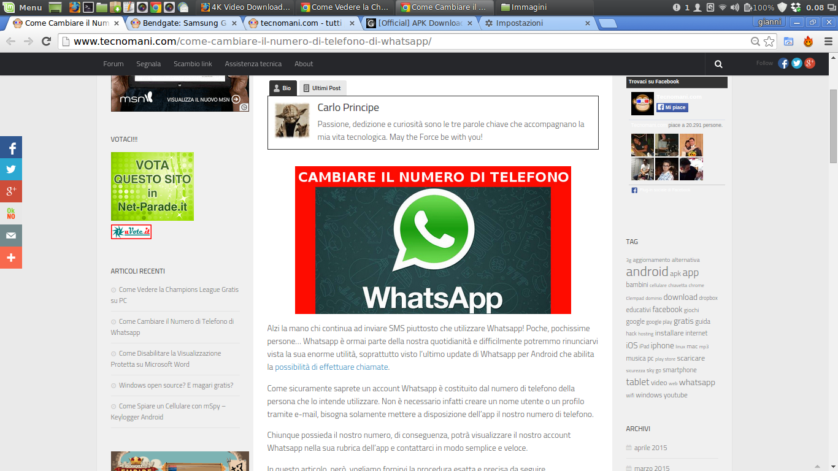
Task: Follow the site on Twitter in header
Action: click(x=797, y=63)
